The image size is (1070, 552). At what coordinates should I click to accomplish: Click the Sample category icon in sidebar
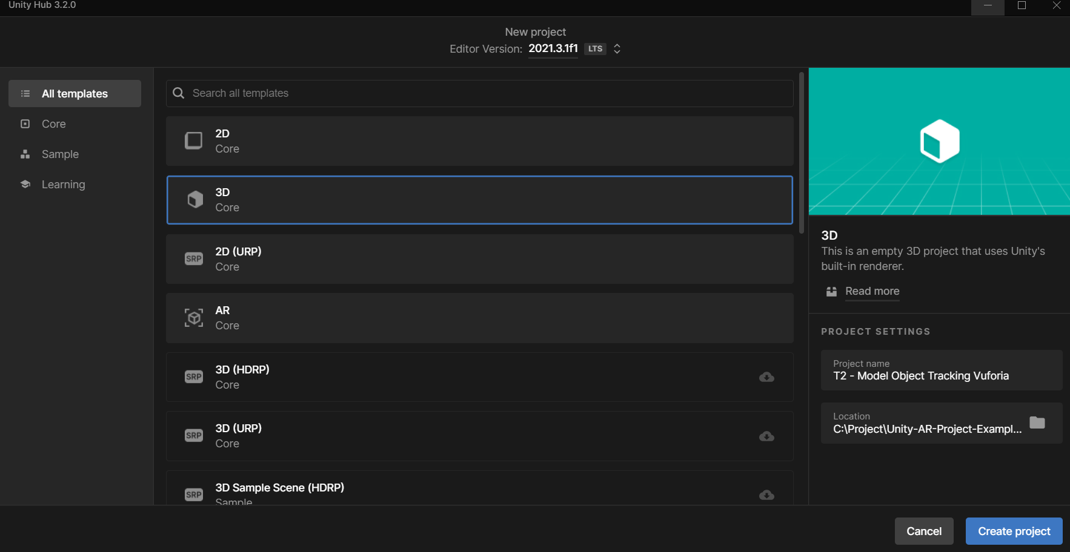click(x=25, y=154)
